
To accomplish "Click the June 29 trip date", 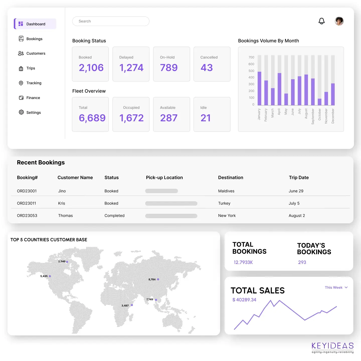I will point(296,191).
